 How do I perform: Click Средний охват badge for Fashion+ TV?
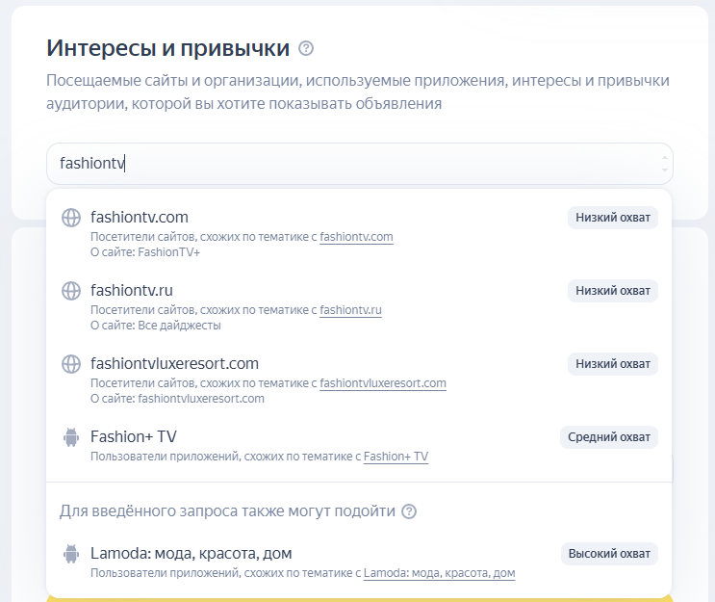point(609,437)
